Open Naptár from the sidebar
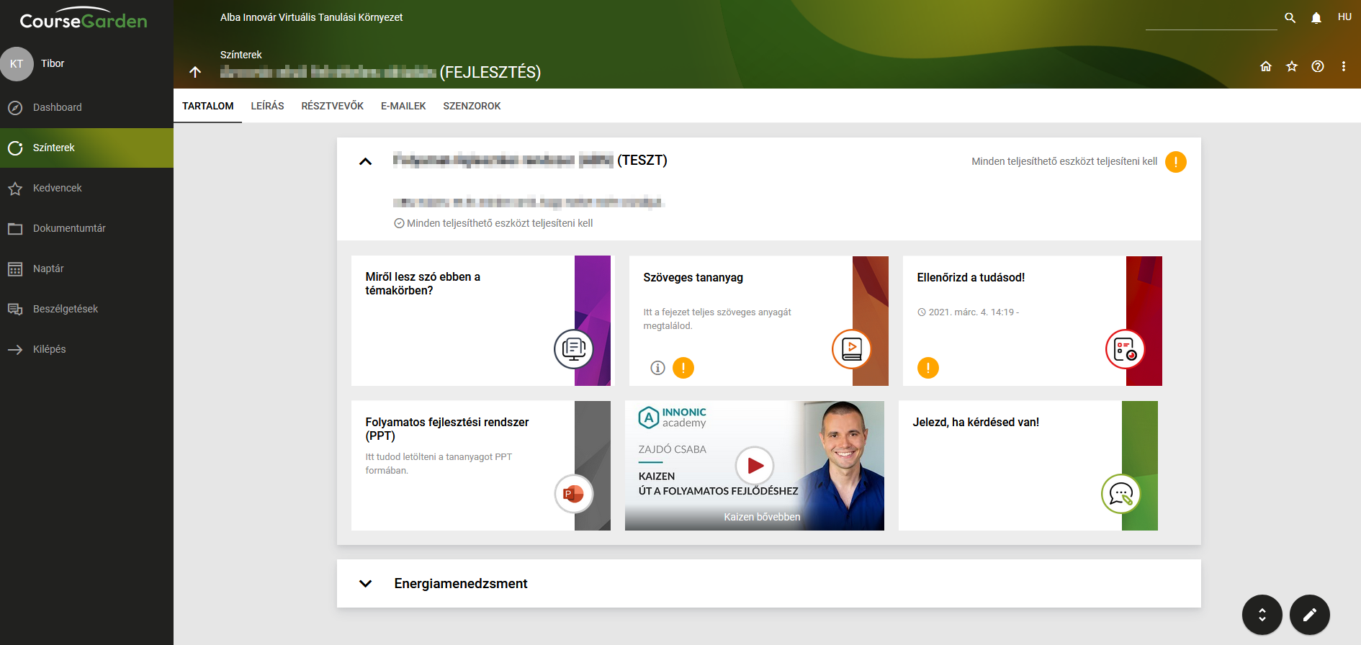Viewport: 1361px width, 645px height. [48, 269]
